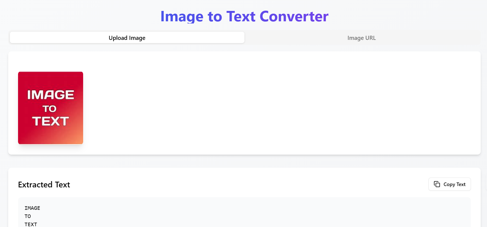Click the word Image in page title
This screenshot has height=227, width=487.
[x=182, y=17]
